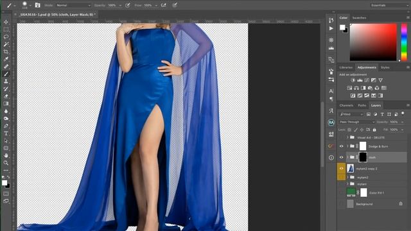Switch to the Channels tab
Viewport: 411px width, 231px height.
[346, 105]
